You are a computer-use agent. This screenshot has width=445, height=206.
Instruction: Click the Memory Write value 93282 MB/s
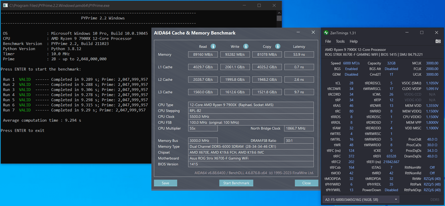(235, 54)
